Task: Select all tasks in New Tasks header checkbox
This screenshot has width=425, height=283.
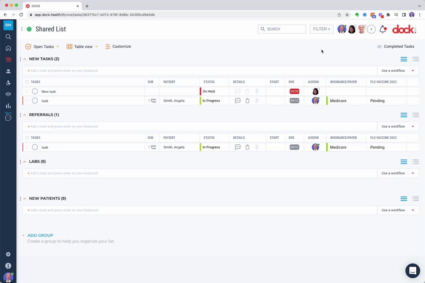Action: [x=27, y=82]
